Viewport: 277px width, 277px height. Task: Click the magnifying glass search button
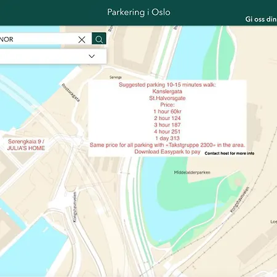[99, 39]
